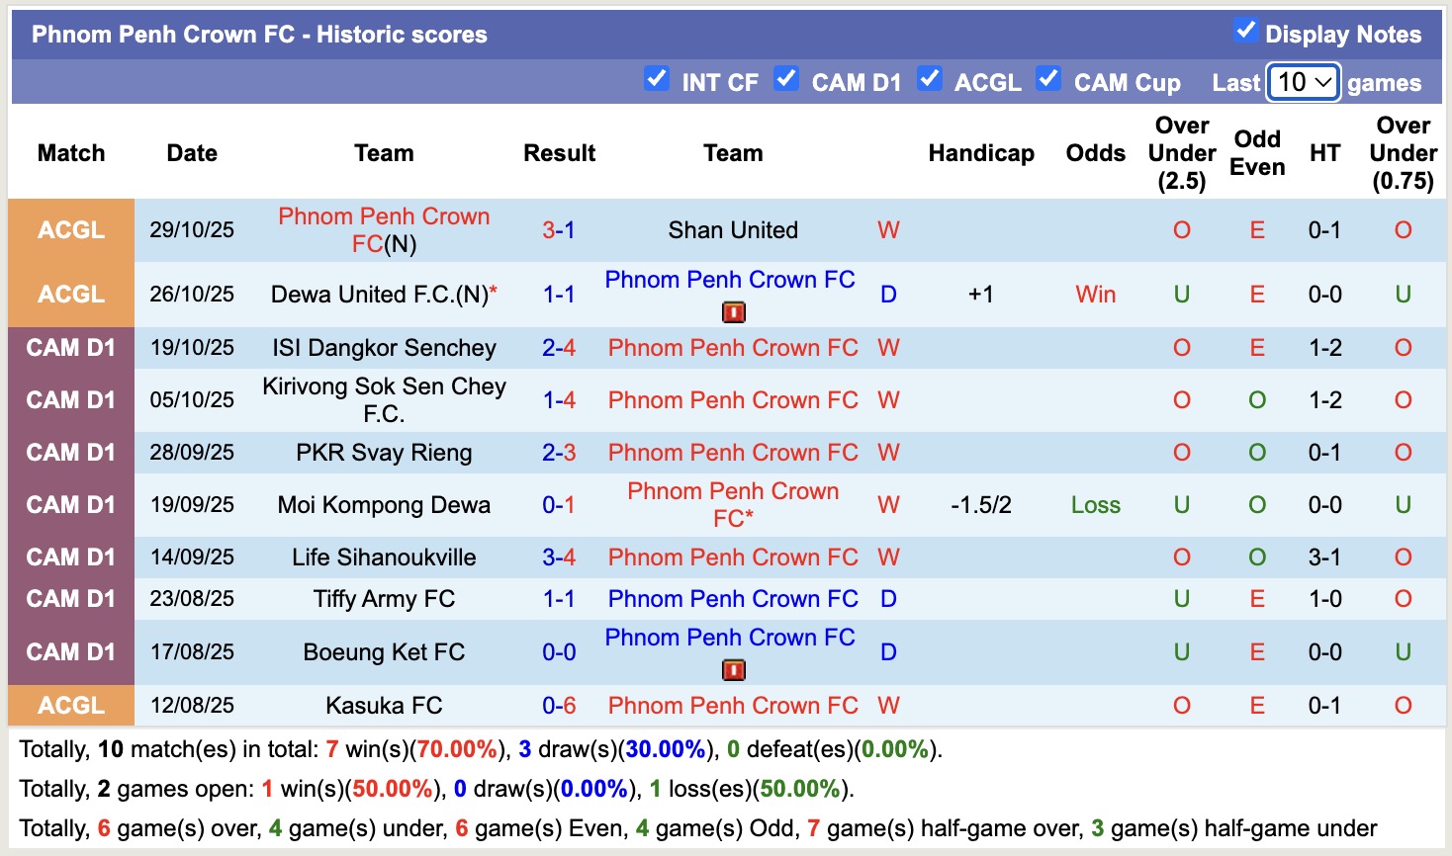Screen dimensions: 1452x856
Task: Toggle the ACGL filter checkbox off
Action: [930, 78]
